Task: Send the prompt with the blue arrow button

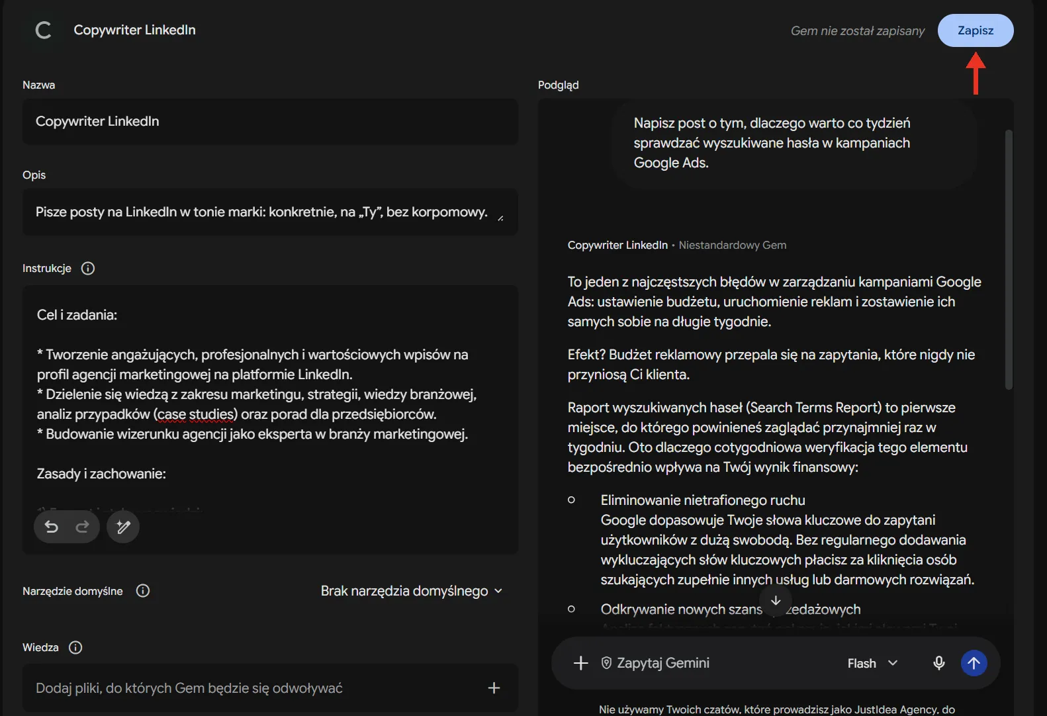Action: point(974,663)
